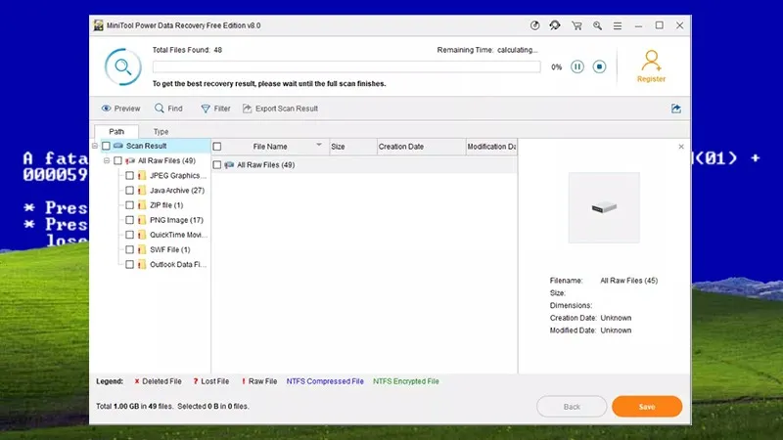This screenshot has height=440, width=783.
Task: Click the key/search icon in the title bar
Action: [597, 26]
